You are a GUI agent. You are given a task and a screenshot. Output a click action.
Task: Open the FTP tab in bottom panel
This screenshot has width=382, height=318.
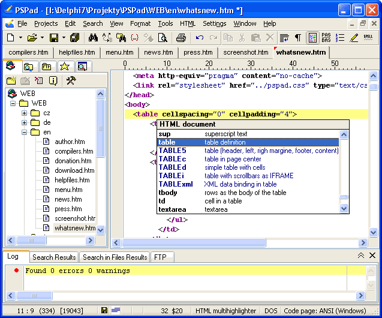[163, 257]
